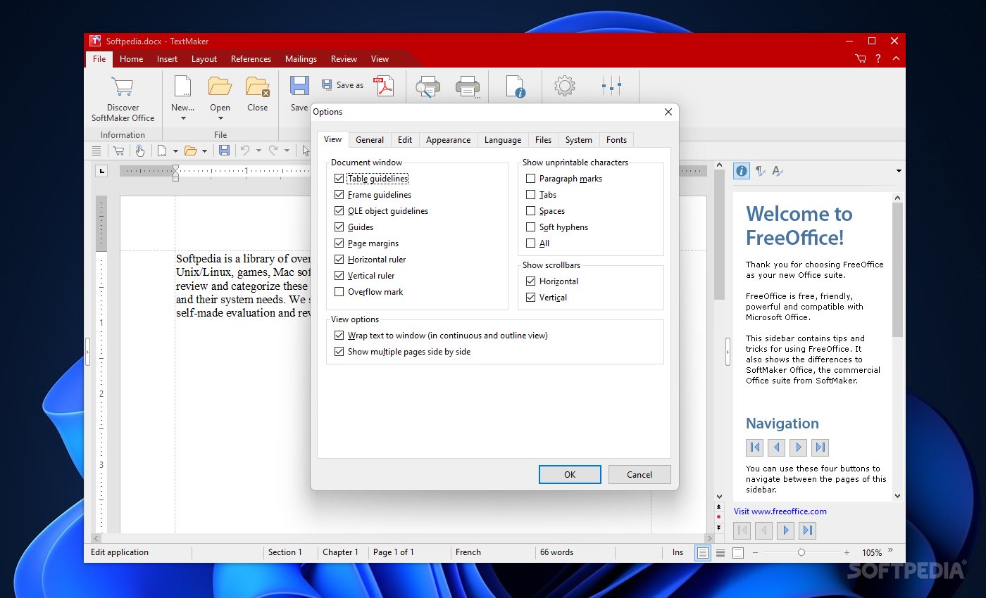Switch to the Fonts tab in Options
This screenshot has width=986, height=598.
click(x=616, y=140)
